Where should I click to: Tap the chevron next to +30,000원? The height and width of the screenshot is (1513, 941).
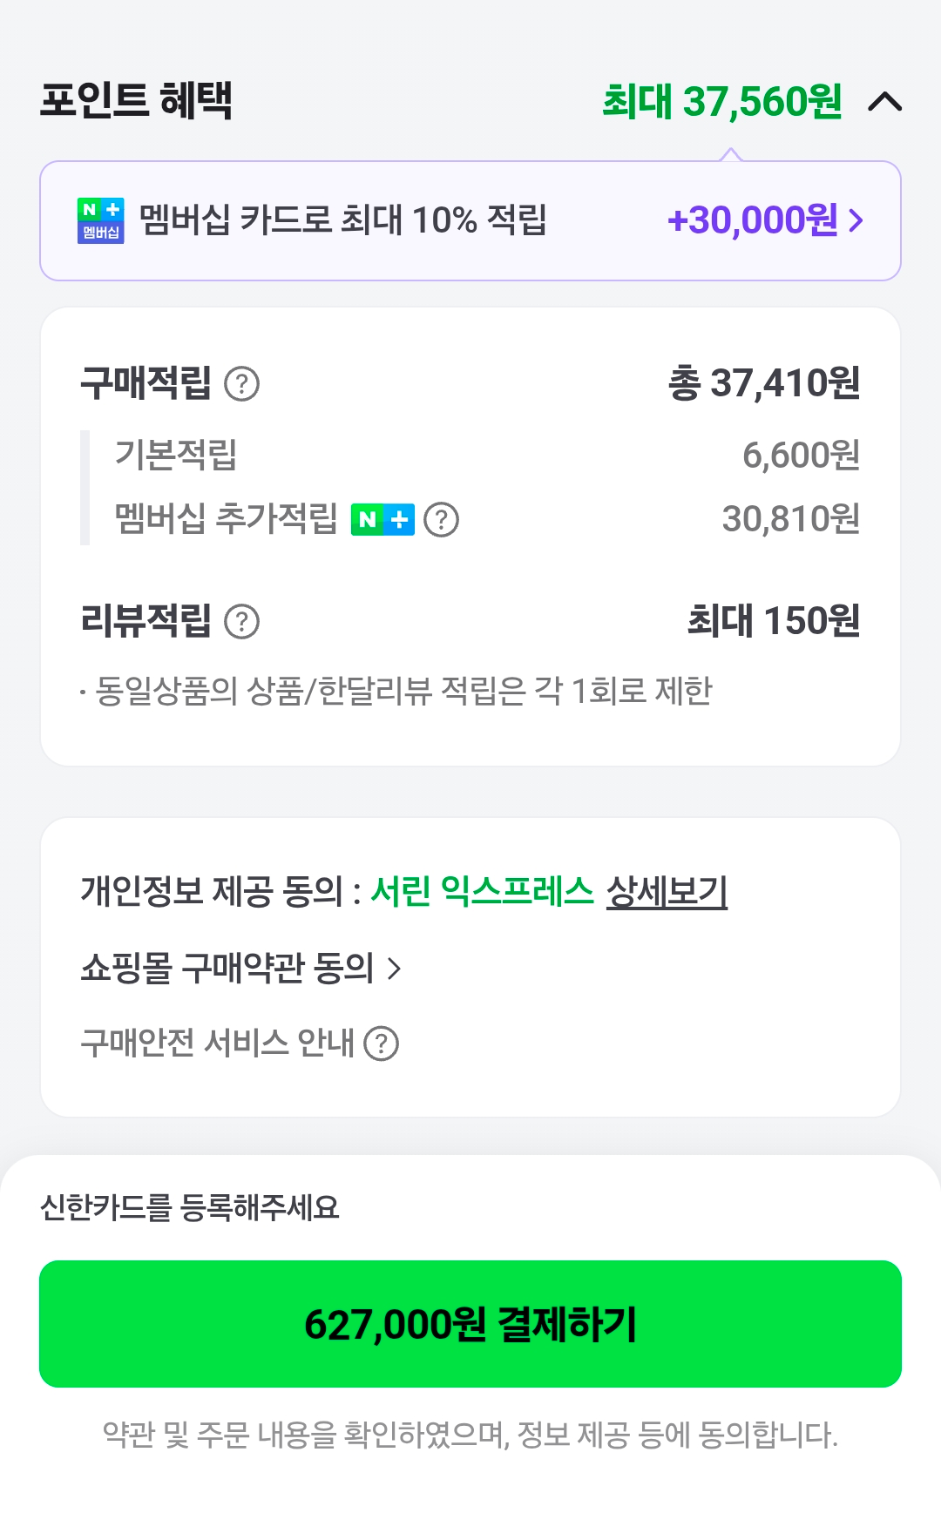[x=856, y=220]
